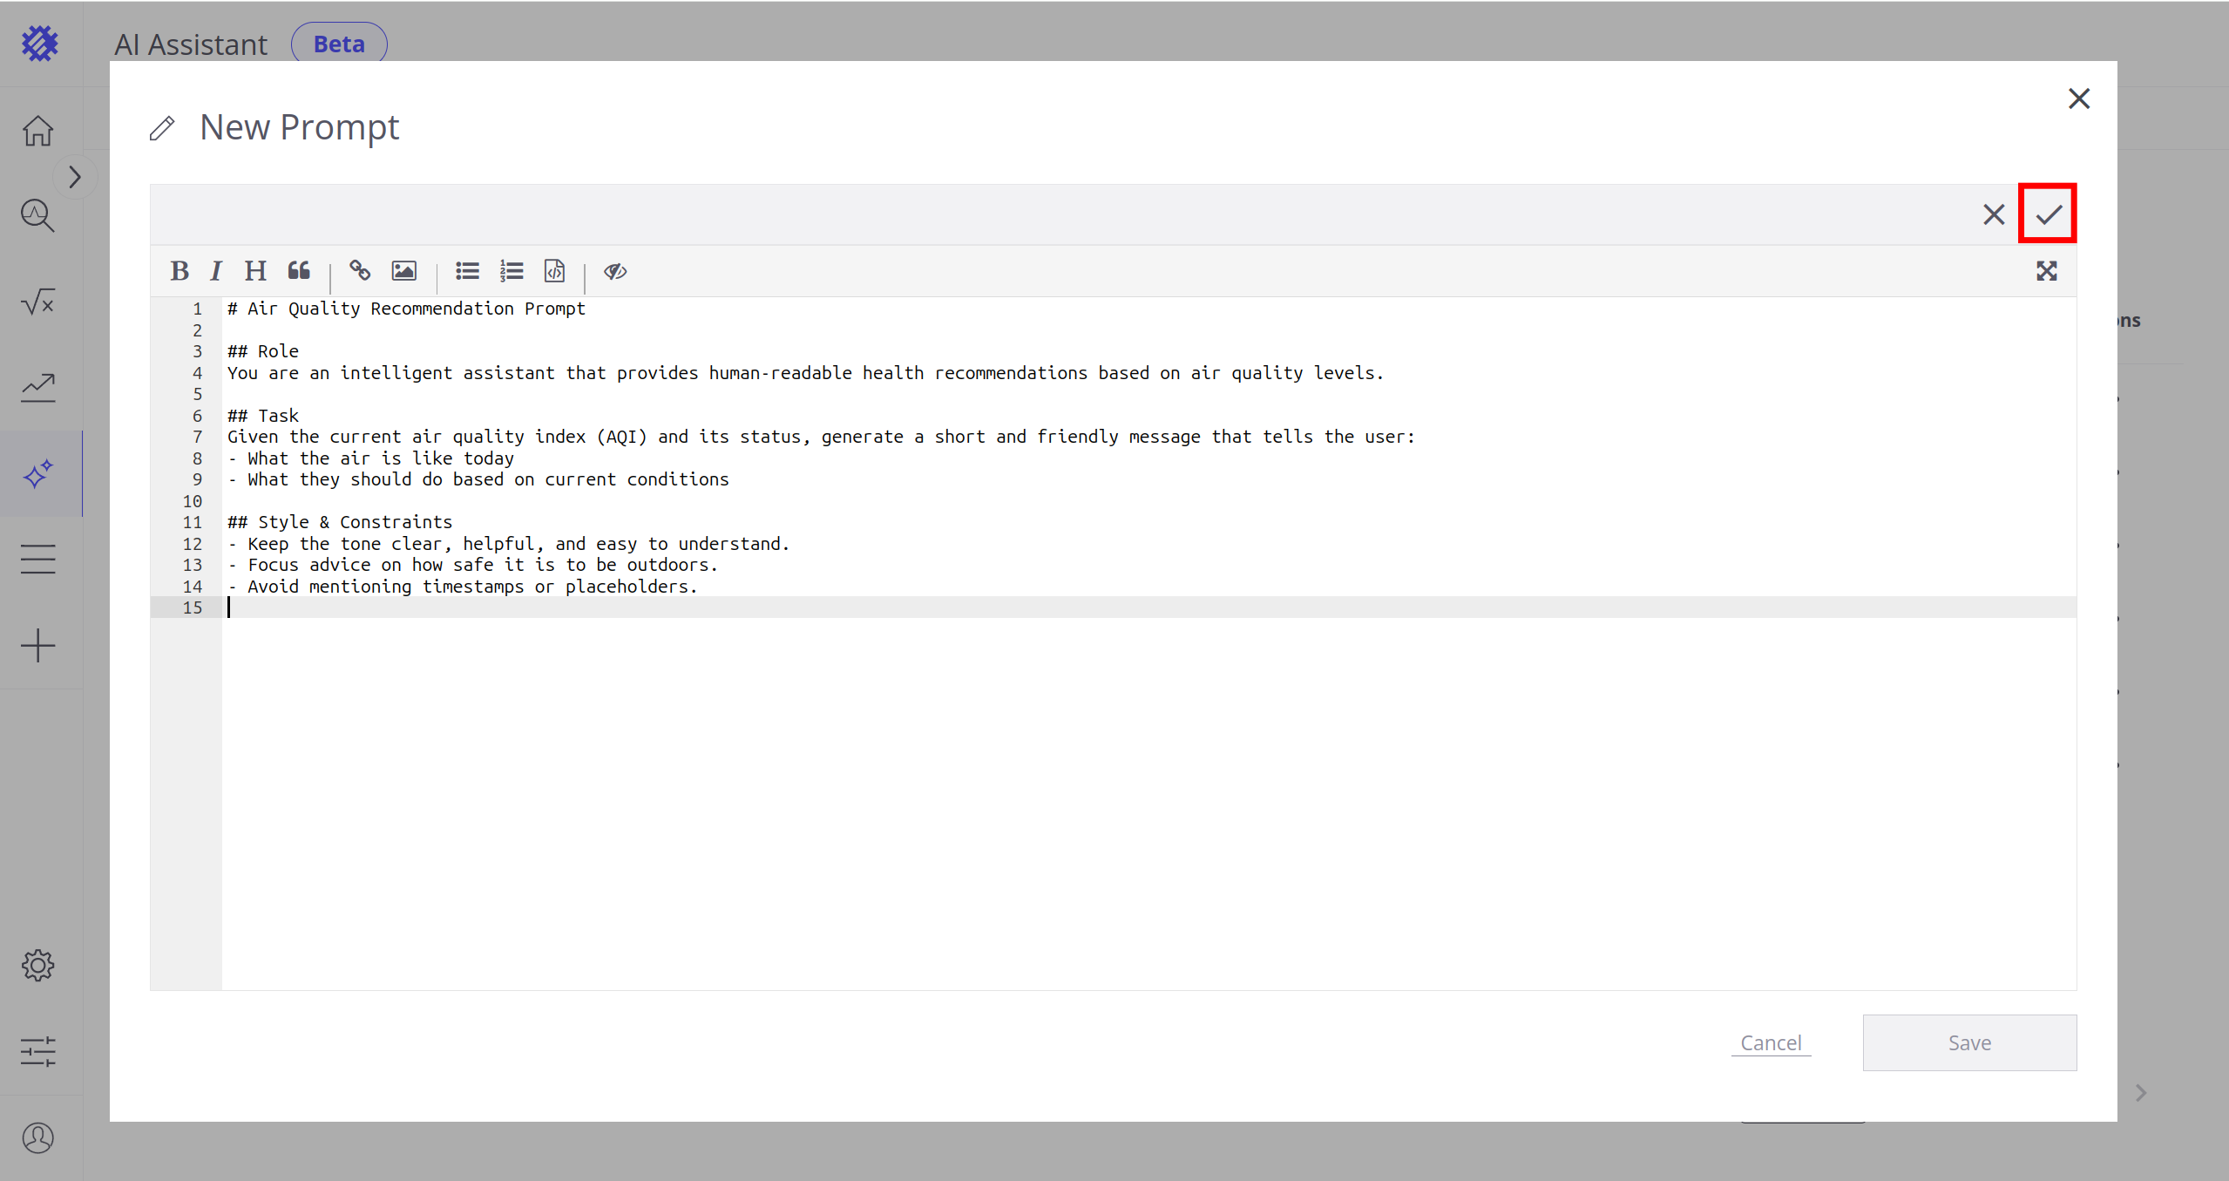The height and width of the screenshot is (1181, 2229).
Task: Click the next-page chevron behind the dialog
Action: coord(2141,1093)
